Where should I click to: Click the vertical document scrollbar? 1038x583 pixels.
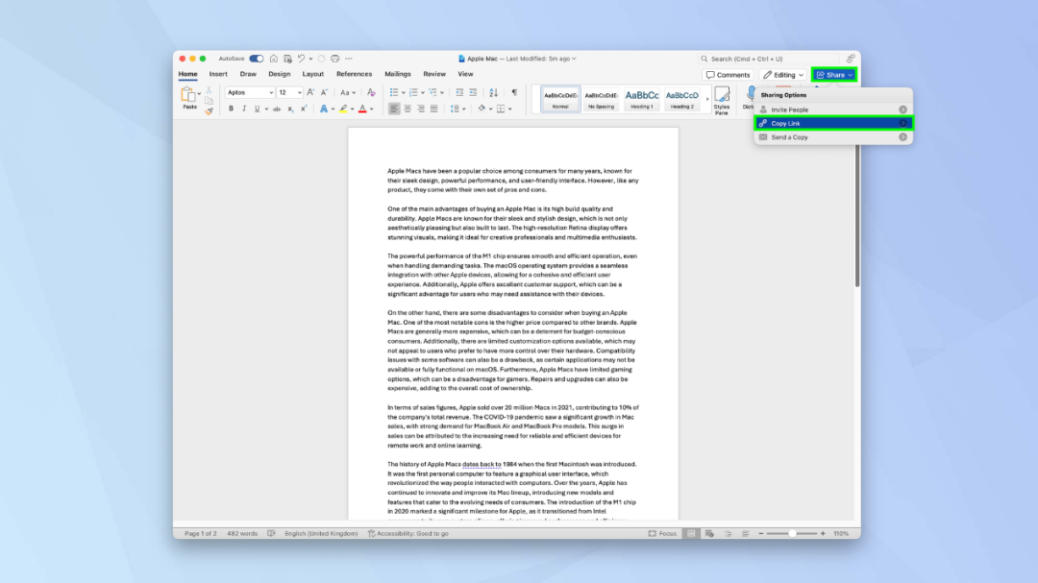point(857,215)
